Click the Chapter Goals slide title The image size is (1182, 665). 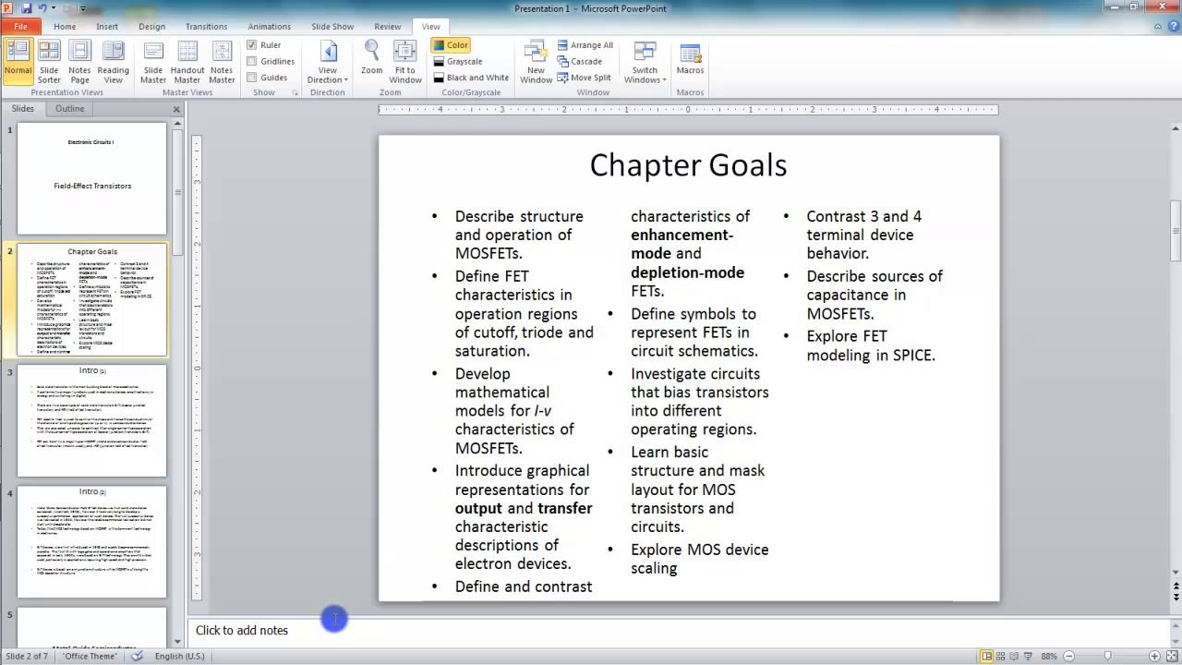coord(688,165)
